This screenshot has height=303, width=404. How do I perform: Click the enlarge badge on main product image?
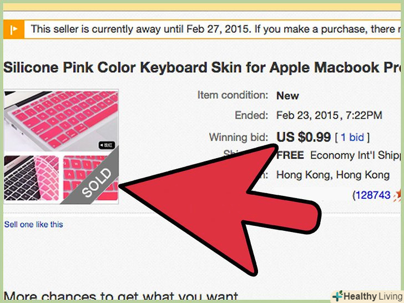point(107,145)
